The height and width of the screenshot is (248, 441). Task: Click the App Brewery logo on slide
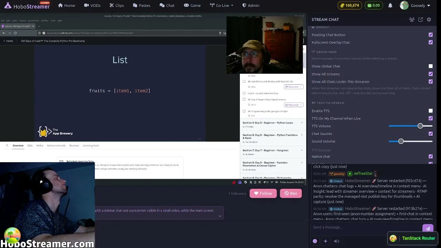click(x=55, y=132)
